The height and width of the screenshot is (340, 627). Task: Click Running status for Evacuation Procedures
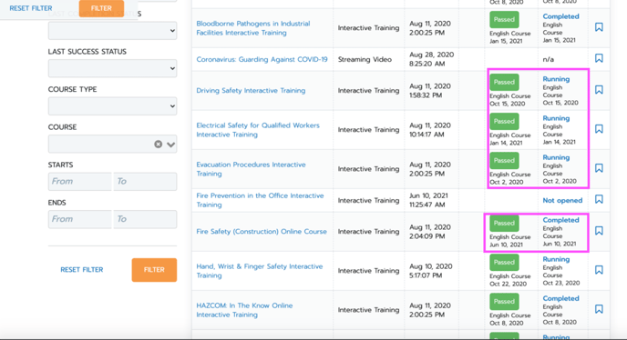[x=556, y=157]
